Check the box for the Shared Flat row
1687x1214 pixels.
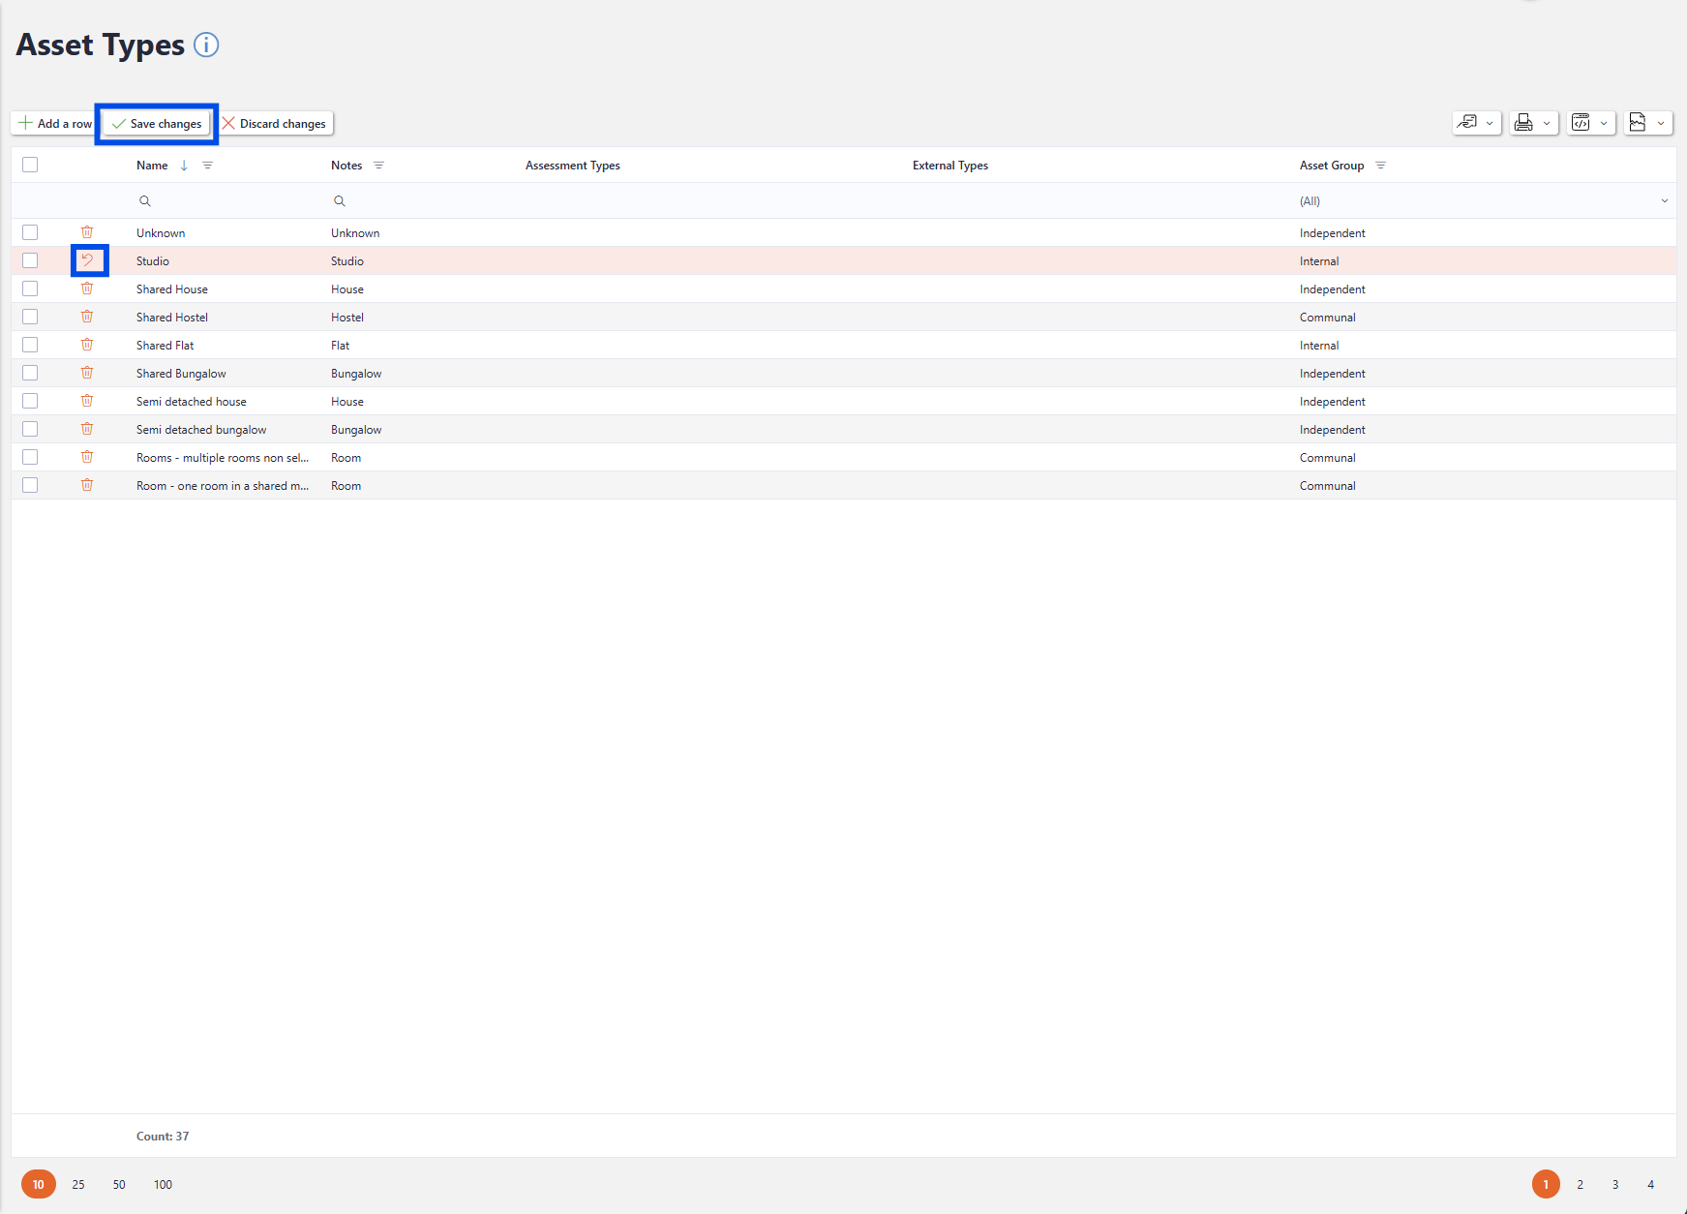tap(30, 345)
